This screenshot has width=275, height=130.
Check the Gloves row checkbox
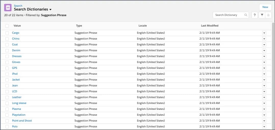(x=7, y=62)
